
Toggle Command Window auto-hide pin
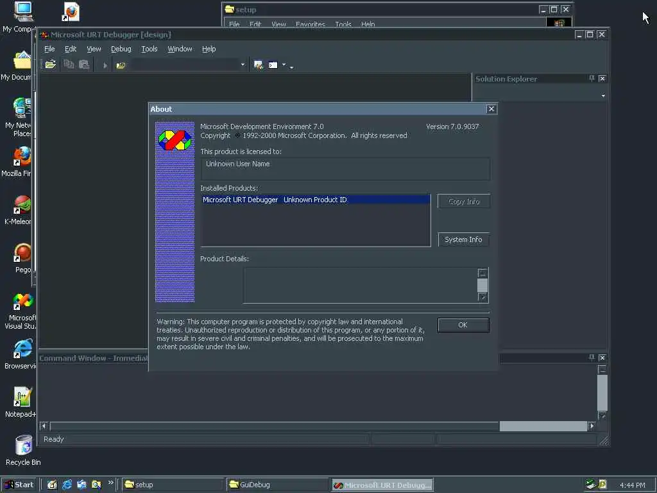[592, 358]
